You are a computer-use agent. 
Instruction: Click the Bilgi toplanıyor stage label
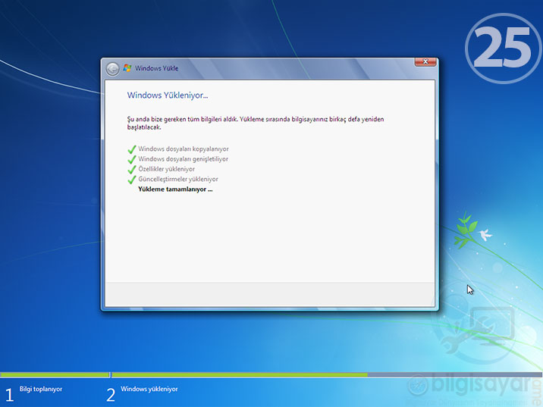(41, 389)
